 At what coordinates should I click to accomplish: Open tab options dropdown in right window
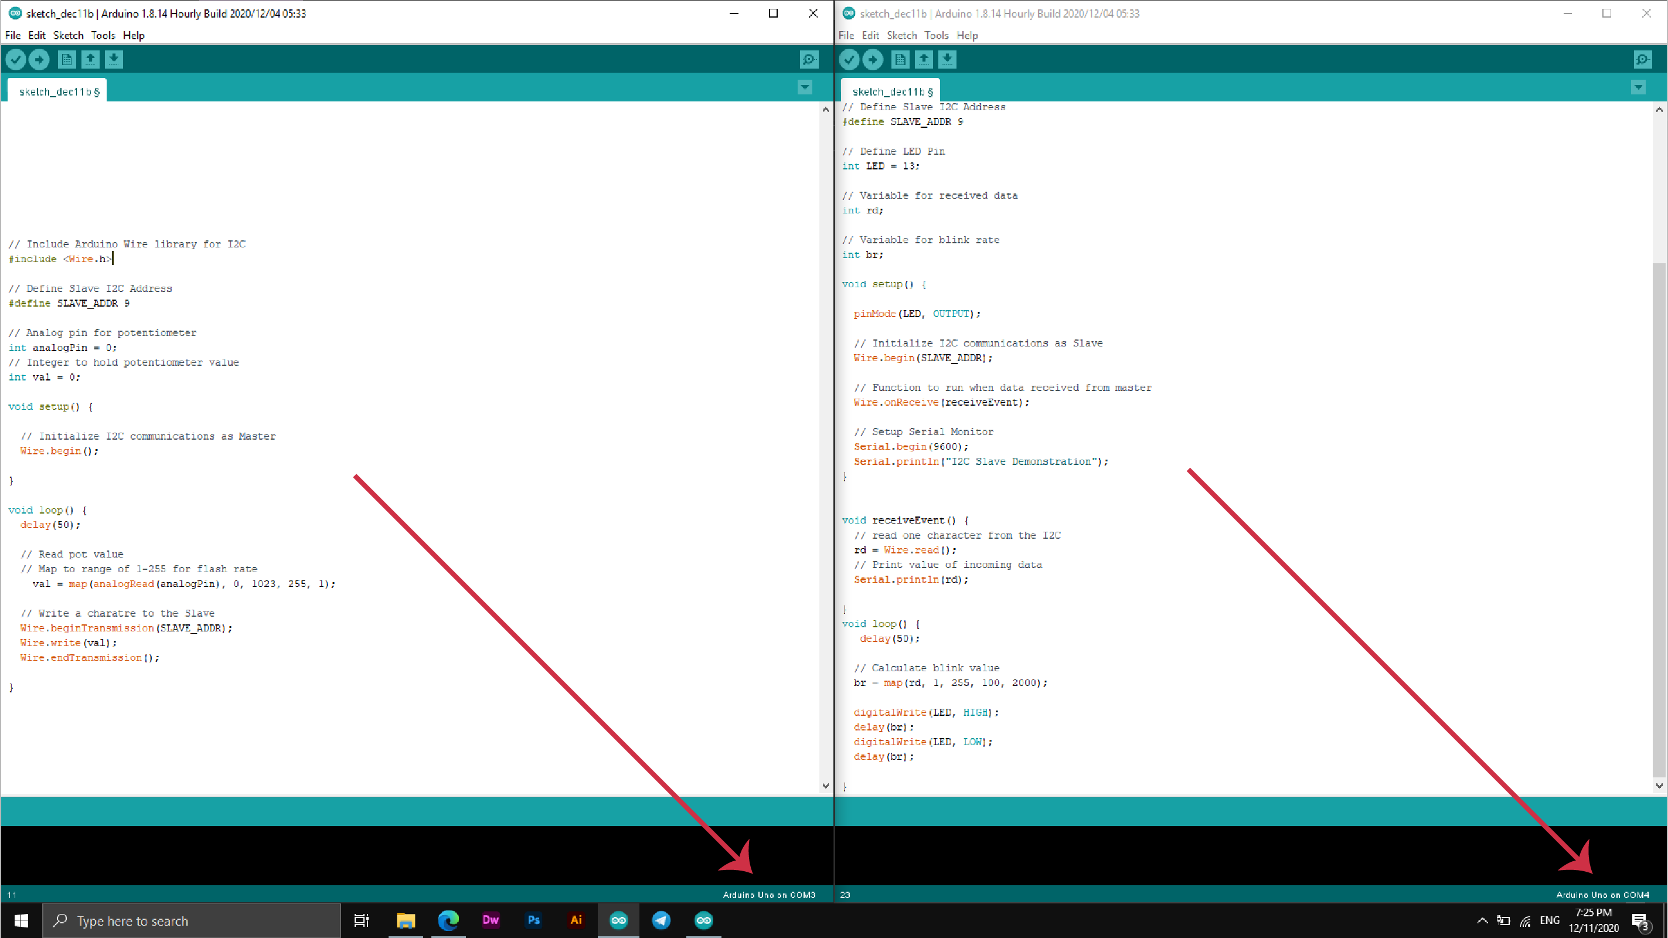coord(1638,87)
